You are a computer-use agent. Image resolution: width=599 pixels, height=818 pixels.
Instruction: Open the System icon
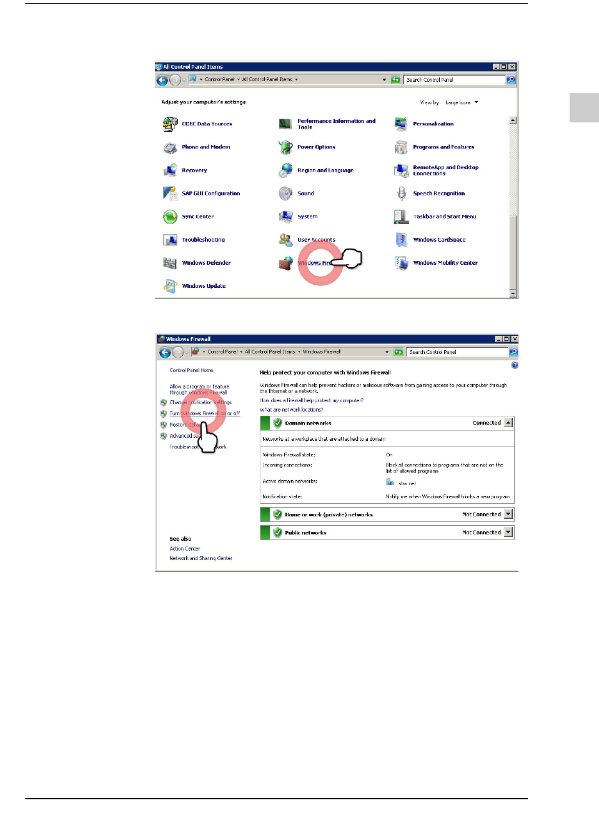pyautogui.click(x=285, y=217)
